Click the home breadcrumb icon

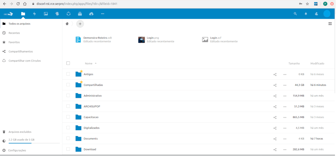tap(67, 24)
